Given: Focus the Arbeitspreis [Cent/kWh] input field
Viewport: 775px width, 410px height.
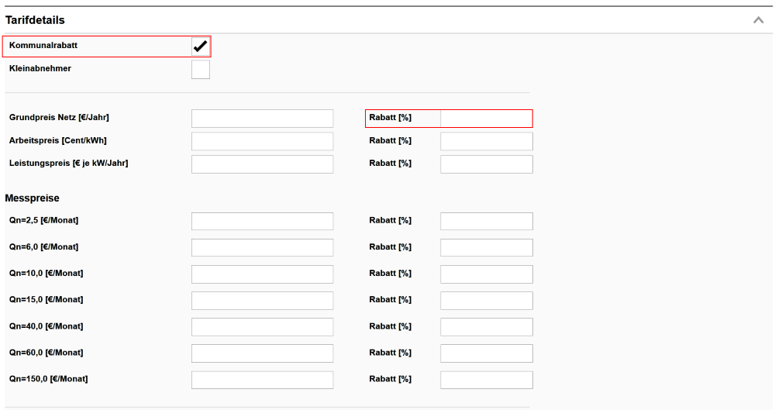Looking at the screenshot, I should [262, 141].
